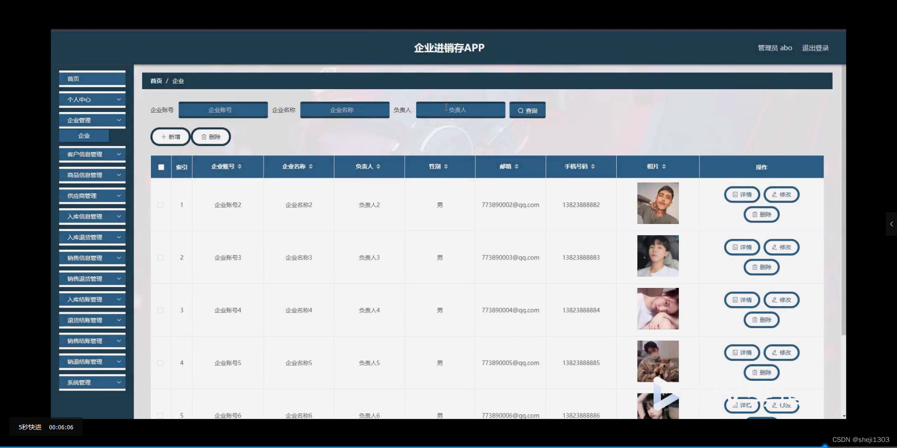This screenshot has height=448, width=897.
Task: Click the trash icon on 删除 for 企业账号4
Action: point(754,320)
